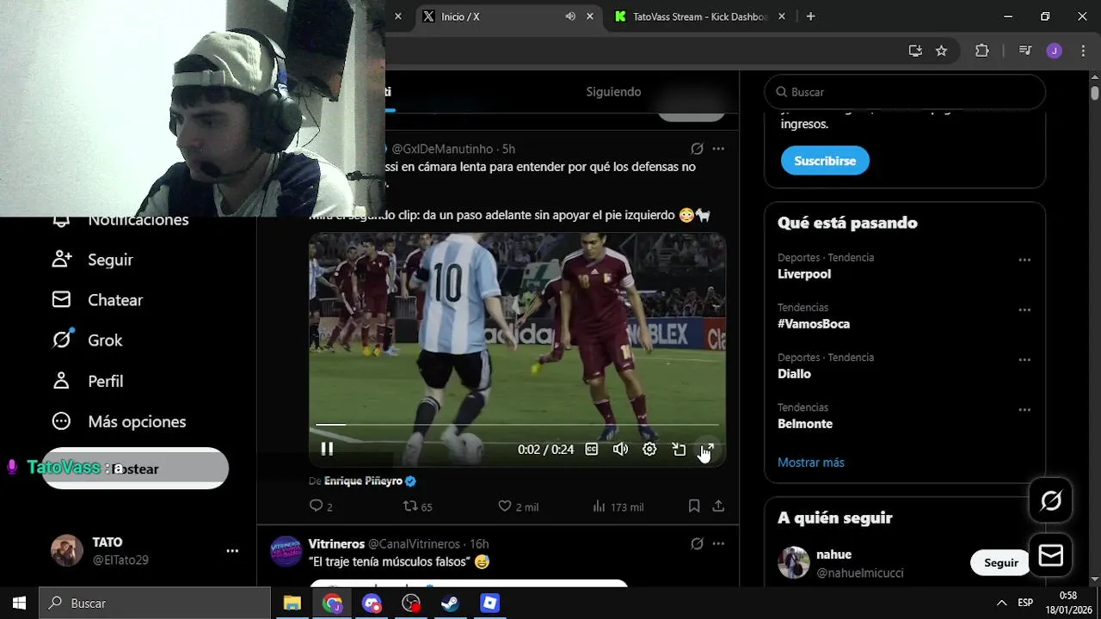
Task: Open replies on Messi tweet
Action: click(321, 506)
